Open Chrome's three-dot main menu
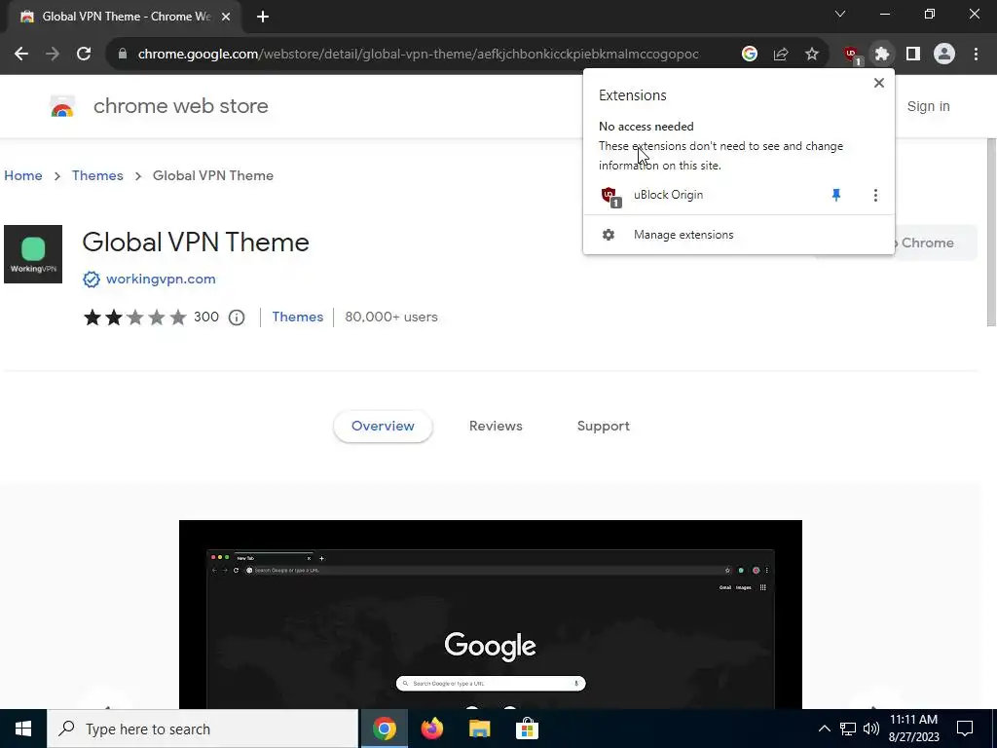Viewport: 997px width, 748px height. [976, 55]
